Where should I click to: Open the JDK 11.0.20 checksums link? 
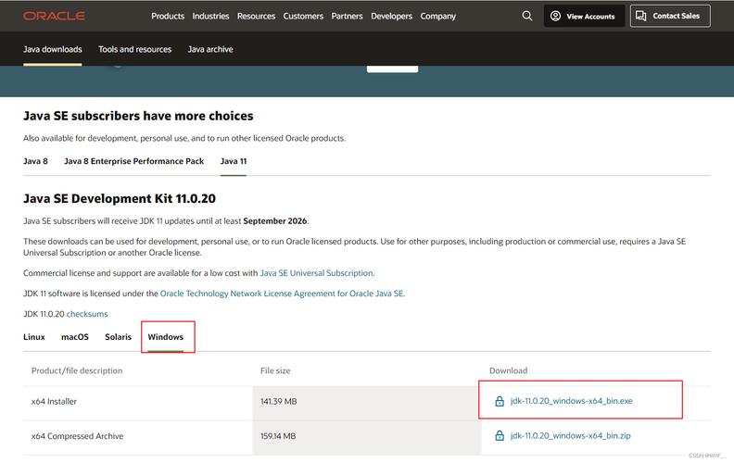coord(87,315)
